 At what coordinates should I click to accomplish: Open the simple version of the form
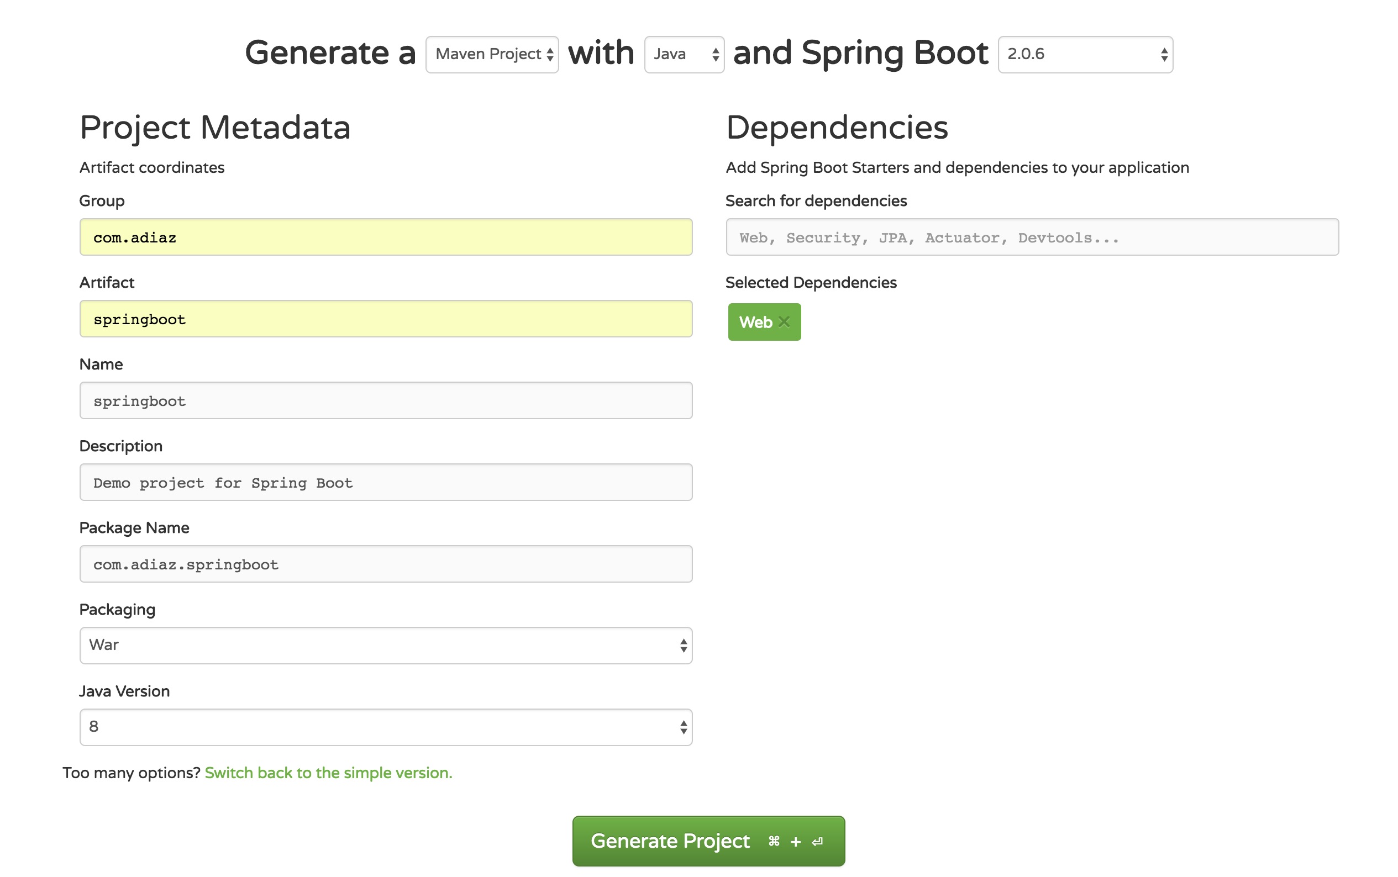(x=327, y=773)
